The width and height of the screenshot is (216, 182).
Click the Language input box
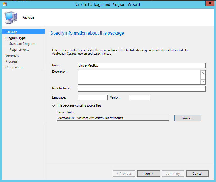pyautogui.click(x=93, y=97)
